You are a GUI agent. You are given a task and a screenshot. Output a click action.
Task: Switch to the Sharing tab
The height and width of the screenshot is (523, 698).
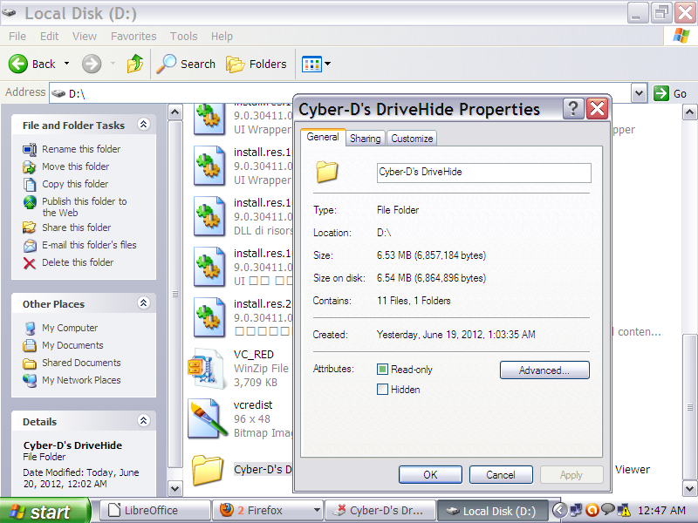[366, 139]
